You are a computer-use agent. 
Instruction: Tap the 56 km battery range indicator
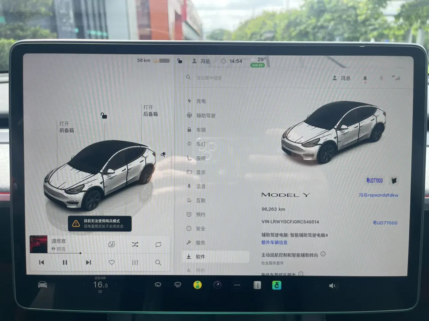pos(153,61)
